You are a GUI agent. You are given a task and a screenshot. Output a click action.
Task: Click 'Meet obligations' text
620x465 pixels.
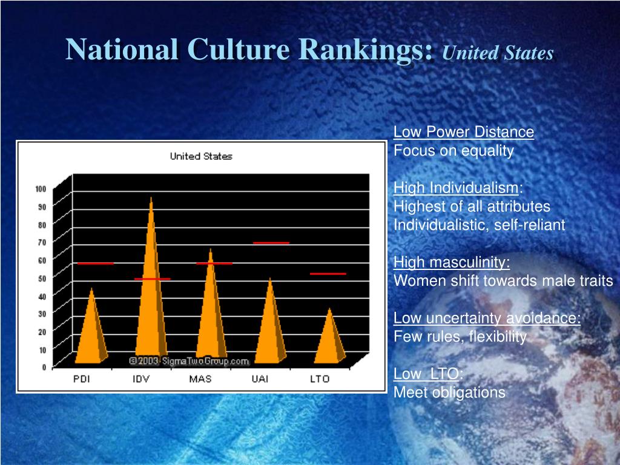pos(449,392)
